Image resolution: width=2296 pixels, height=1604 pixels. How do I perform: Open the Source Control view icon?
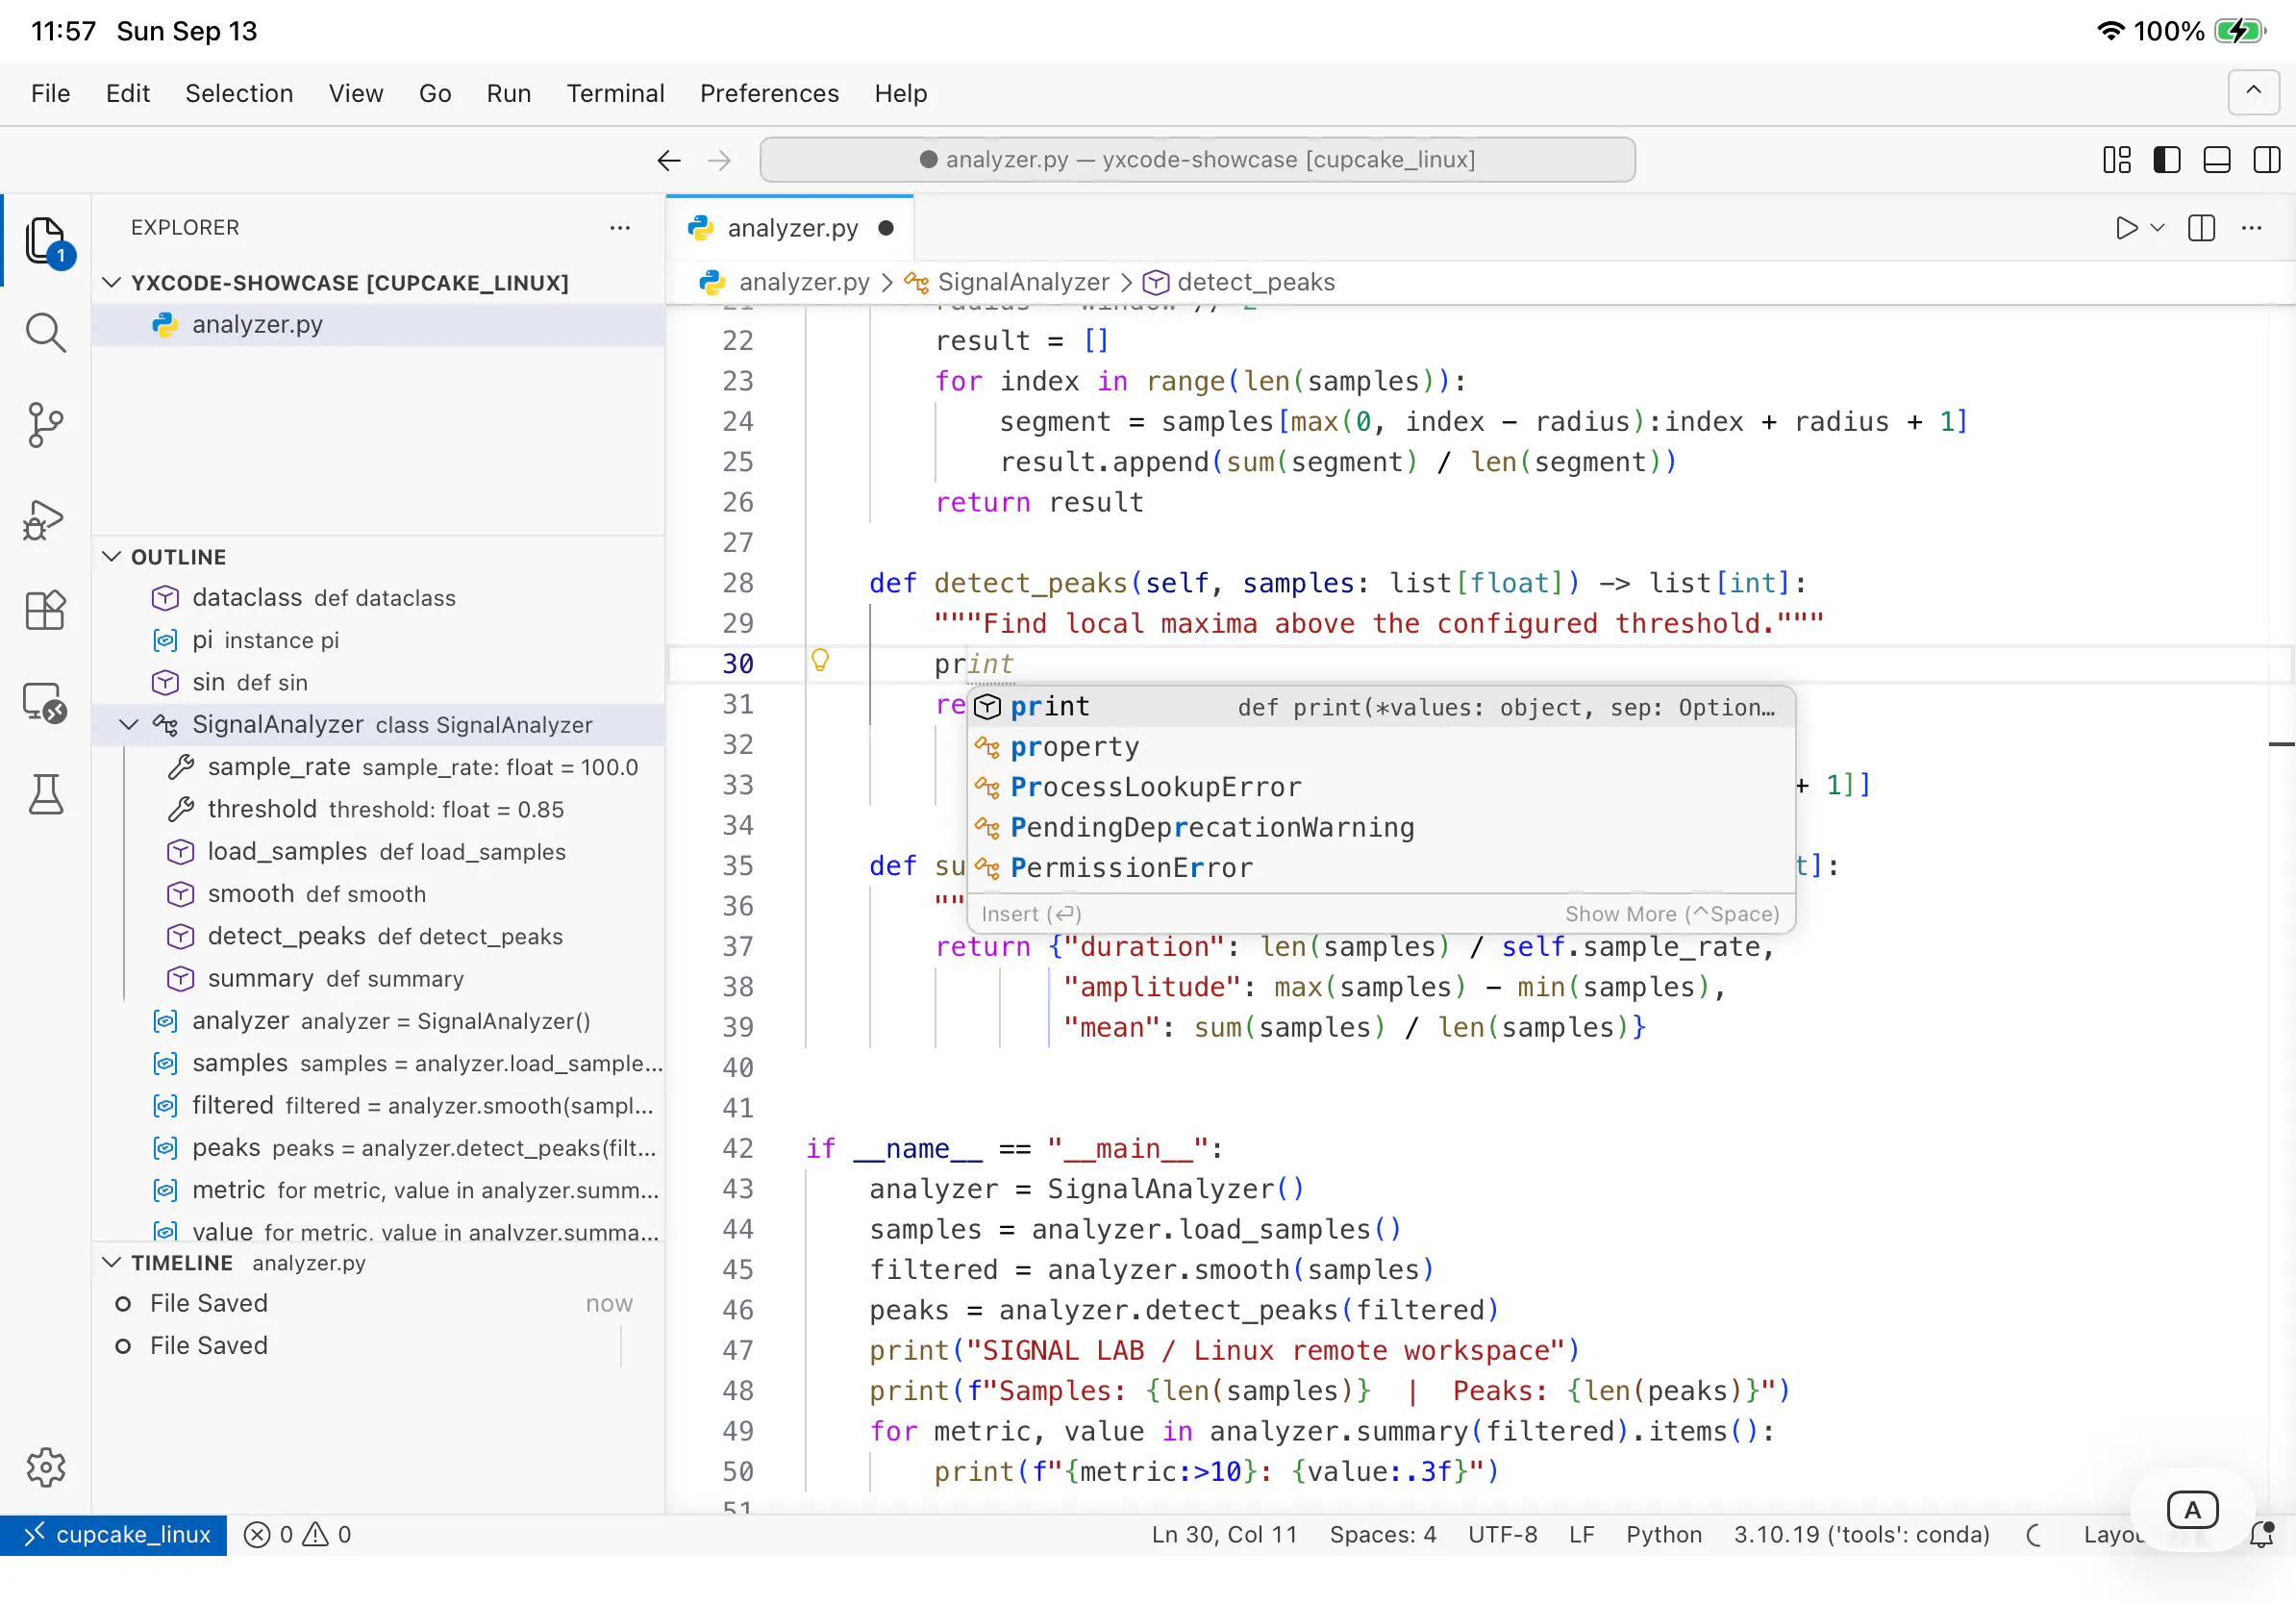(x=46, y=425)
